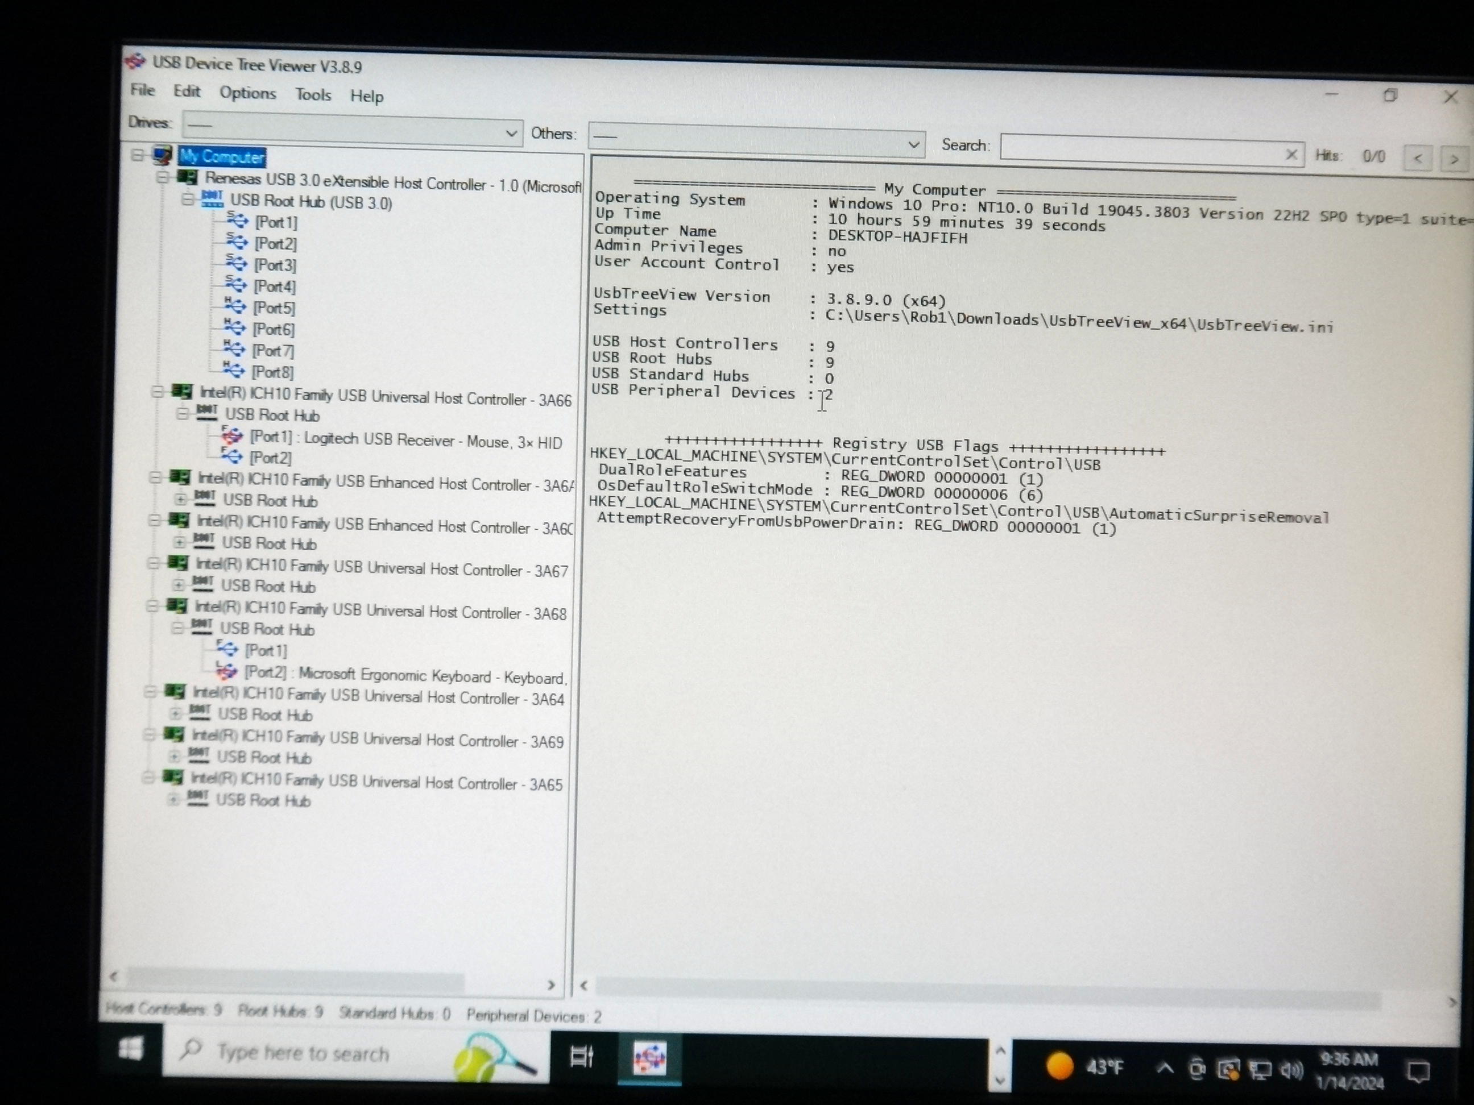Select [Port8] under USB 3.0 Root Hub

[272, 372]
